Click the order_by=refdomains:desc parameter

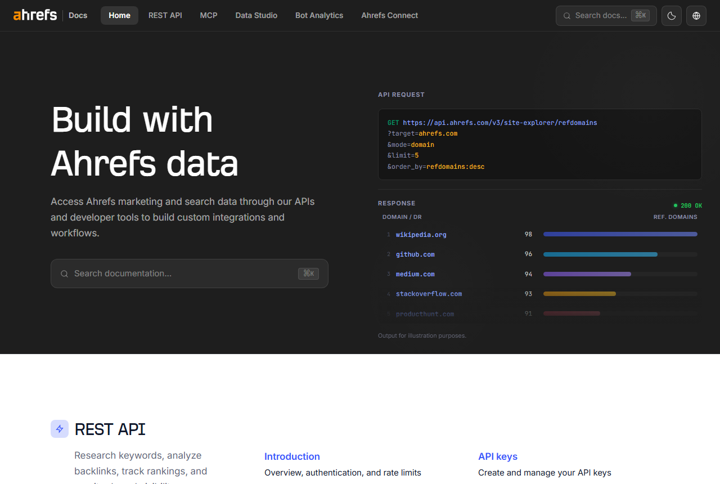click(x=436, y=167)
